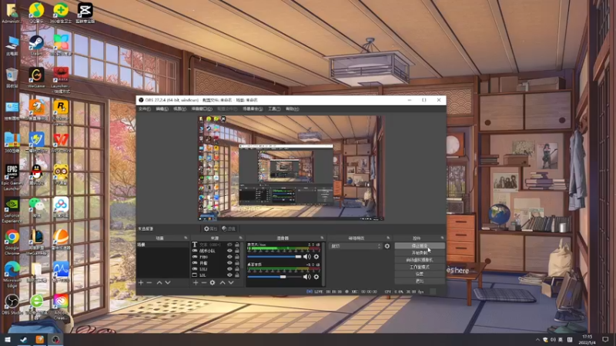The height and width of the screenshot is (346, 616).
Task: Move source up in Sources panel
Action: point(223,282)
